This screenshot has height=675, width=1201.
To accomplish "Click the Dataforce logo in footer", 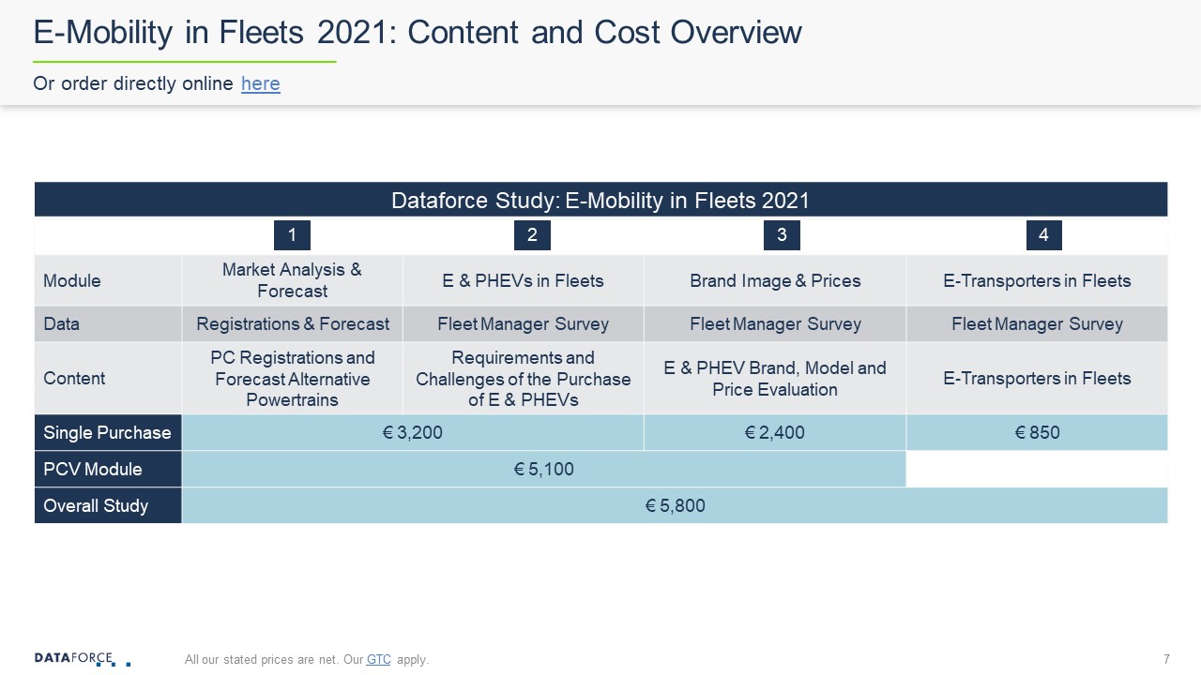I will tap(83, 659).
